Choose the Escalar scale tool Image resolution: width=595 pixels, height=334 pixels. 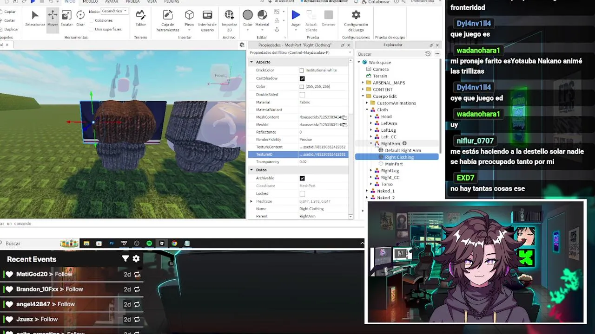66,19
